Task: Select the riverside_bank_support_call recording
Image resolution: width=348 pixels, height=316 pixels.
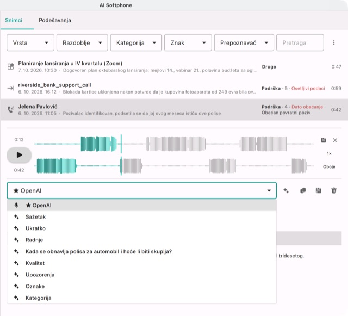Action: coord(174,88)
